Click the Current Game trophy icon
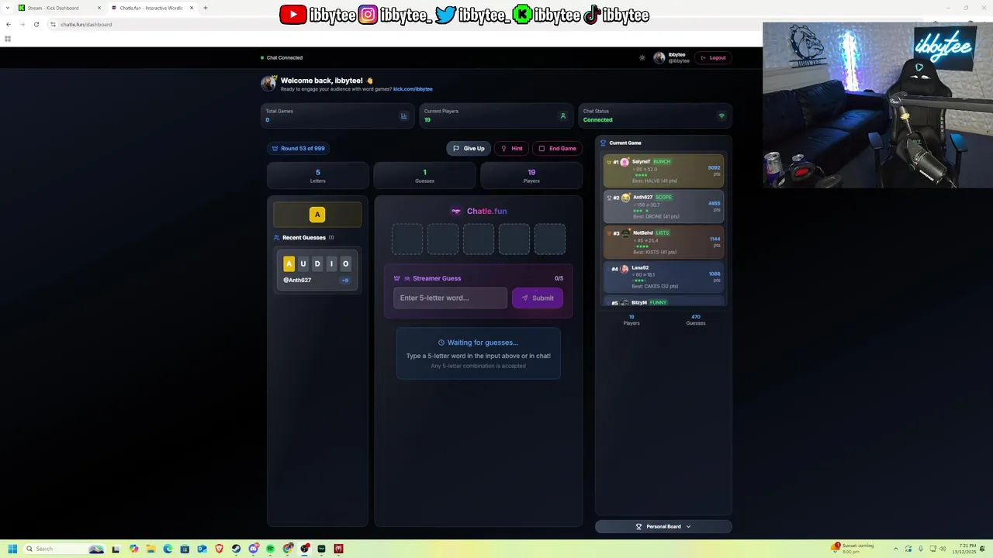This screenshot has width=993, height=558. coord(603,143)
